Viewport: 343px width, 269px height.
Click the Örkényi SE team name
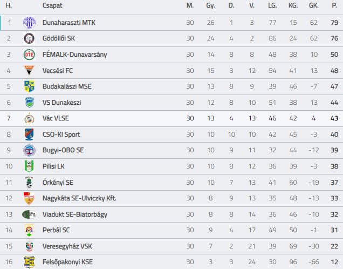[58, 182]
